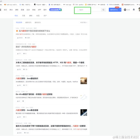Sort results by 最新优先
The width and height of the screenshot is (140, 140).
(x=28, y=23)
